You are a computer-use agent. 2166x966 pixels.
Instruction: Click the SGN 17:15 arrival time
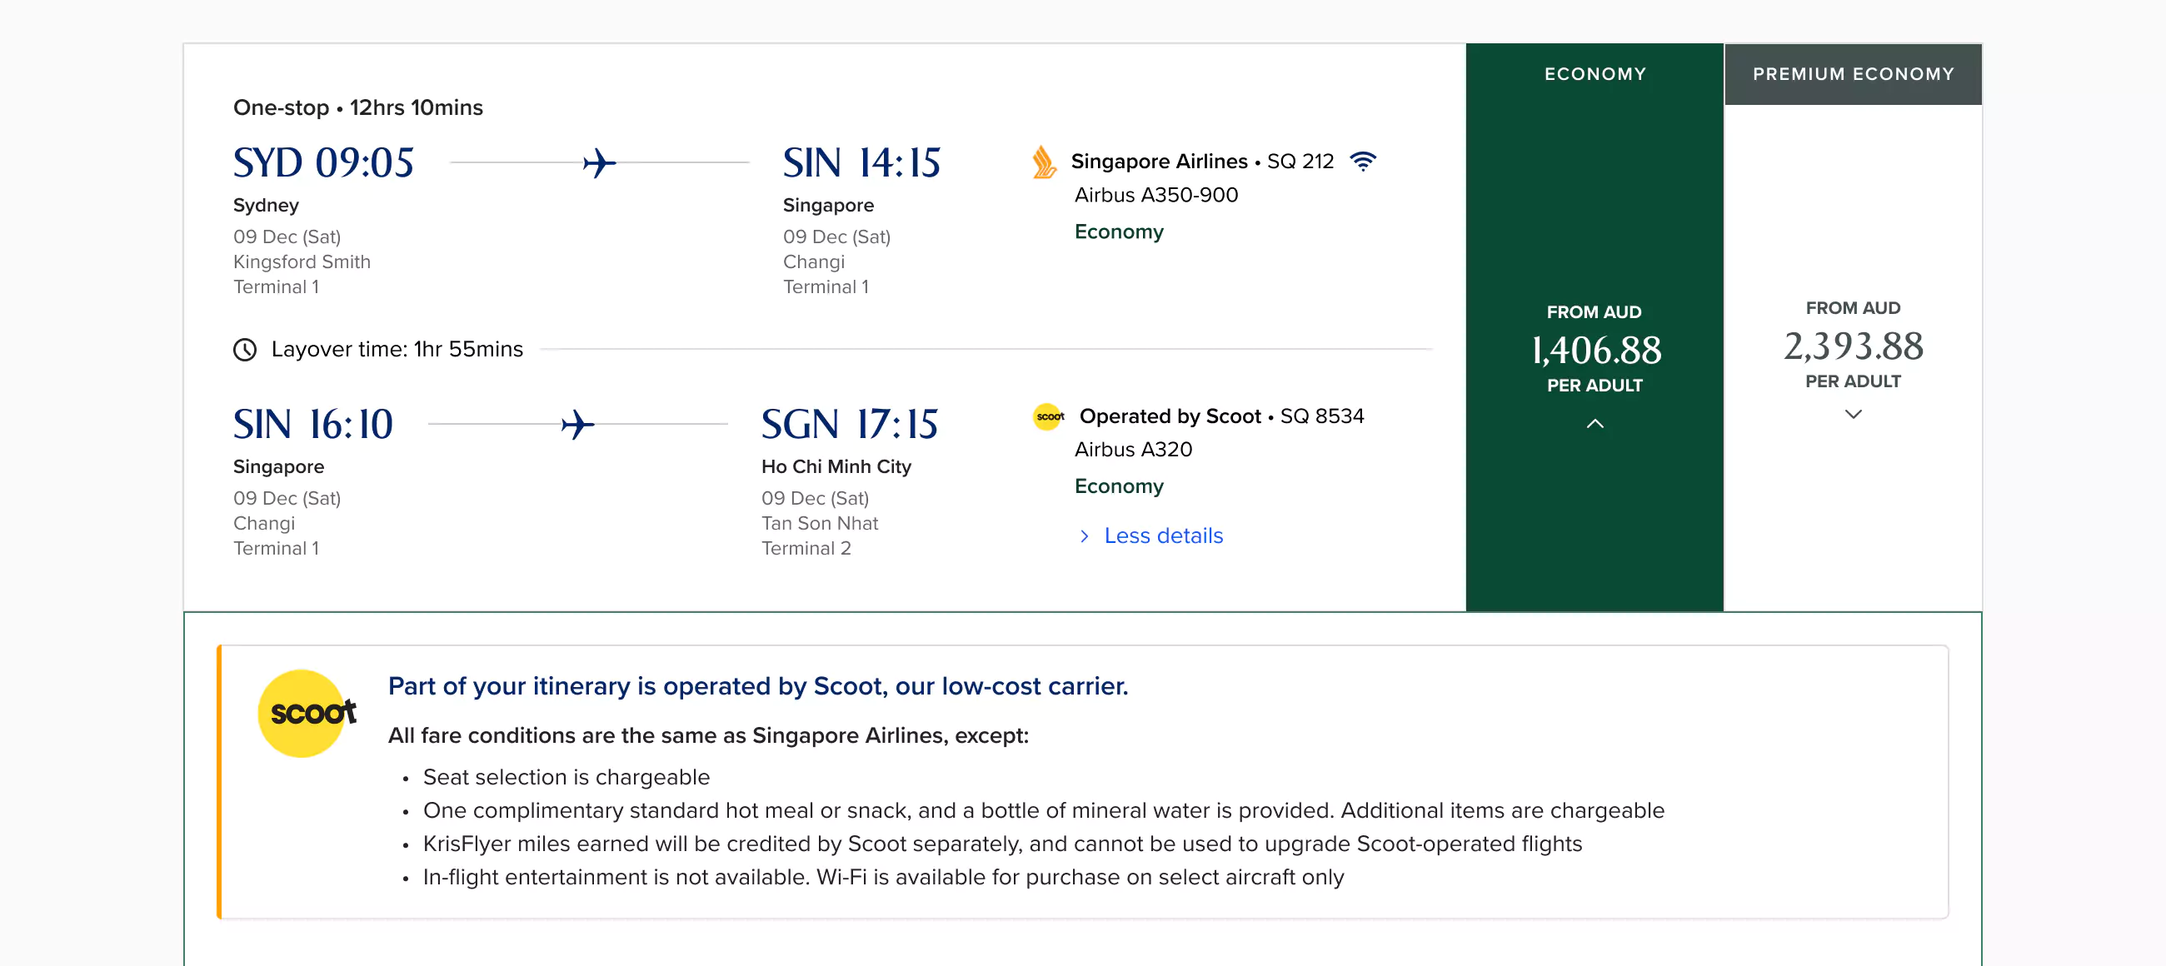[x=849, y=424]
